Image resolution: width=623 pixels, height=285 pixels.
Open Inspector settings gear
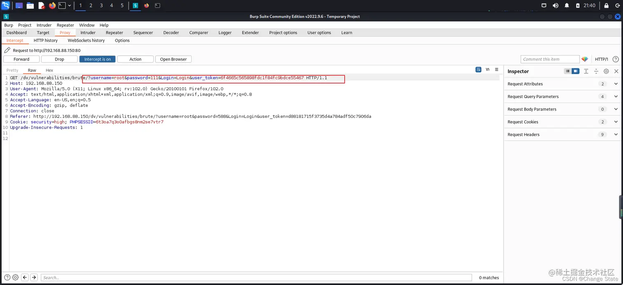[x=606, y=71]
